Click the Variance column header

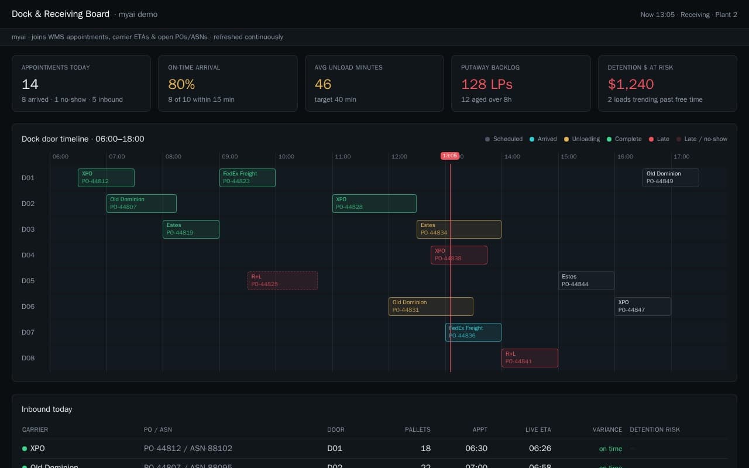point(607,429)
